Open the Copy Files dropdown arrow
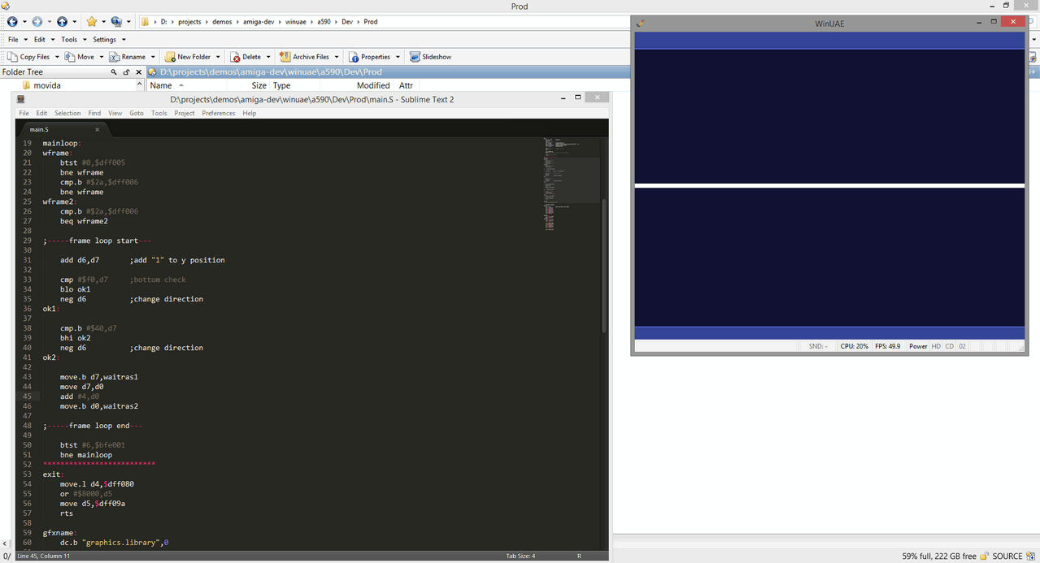Image resolution: width=1040 pixels, height=563 pixels. [57, 57]
